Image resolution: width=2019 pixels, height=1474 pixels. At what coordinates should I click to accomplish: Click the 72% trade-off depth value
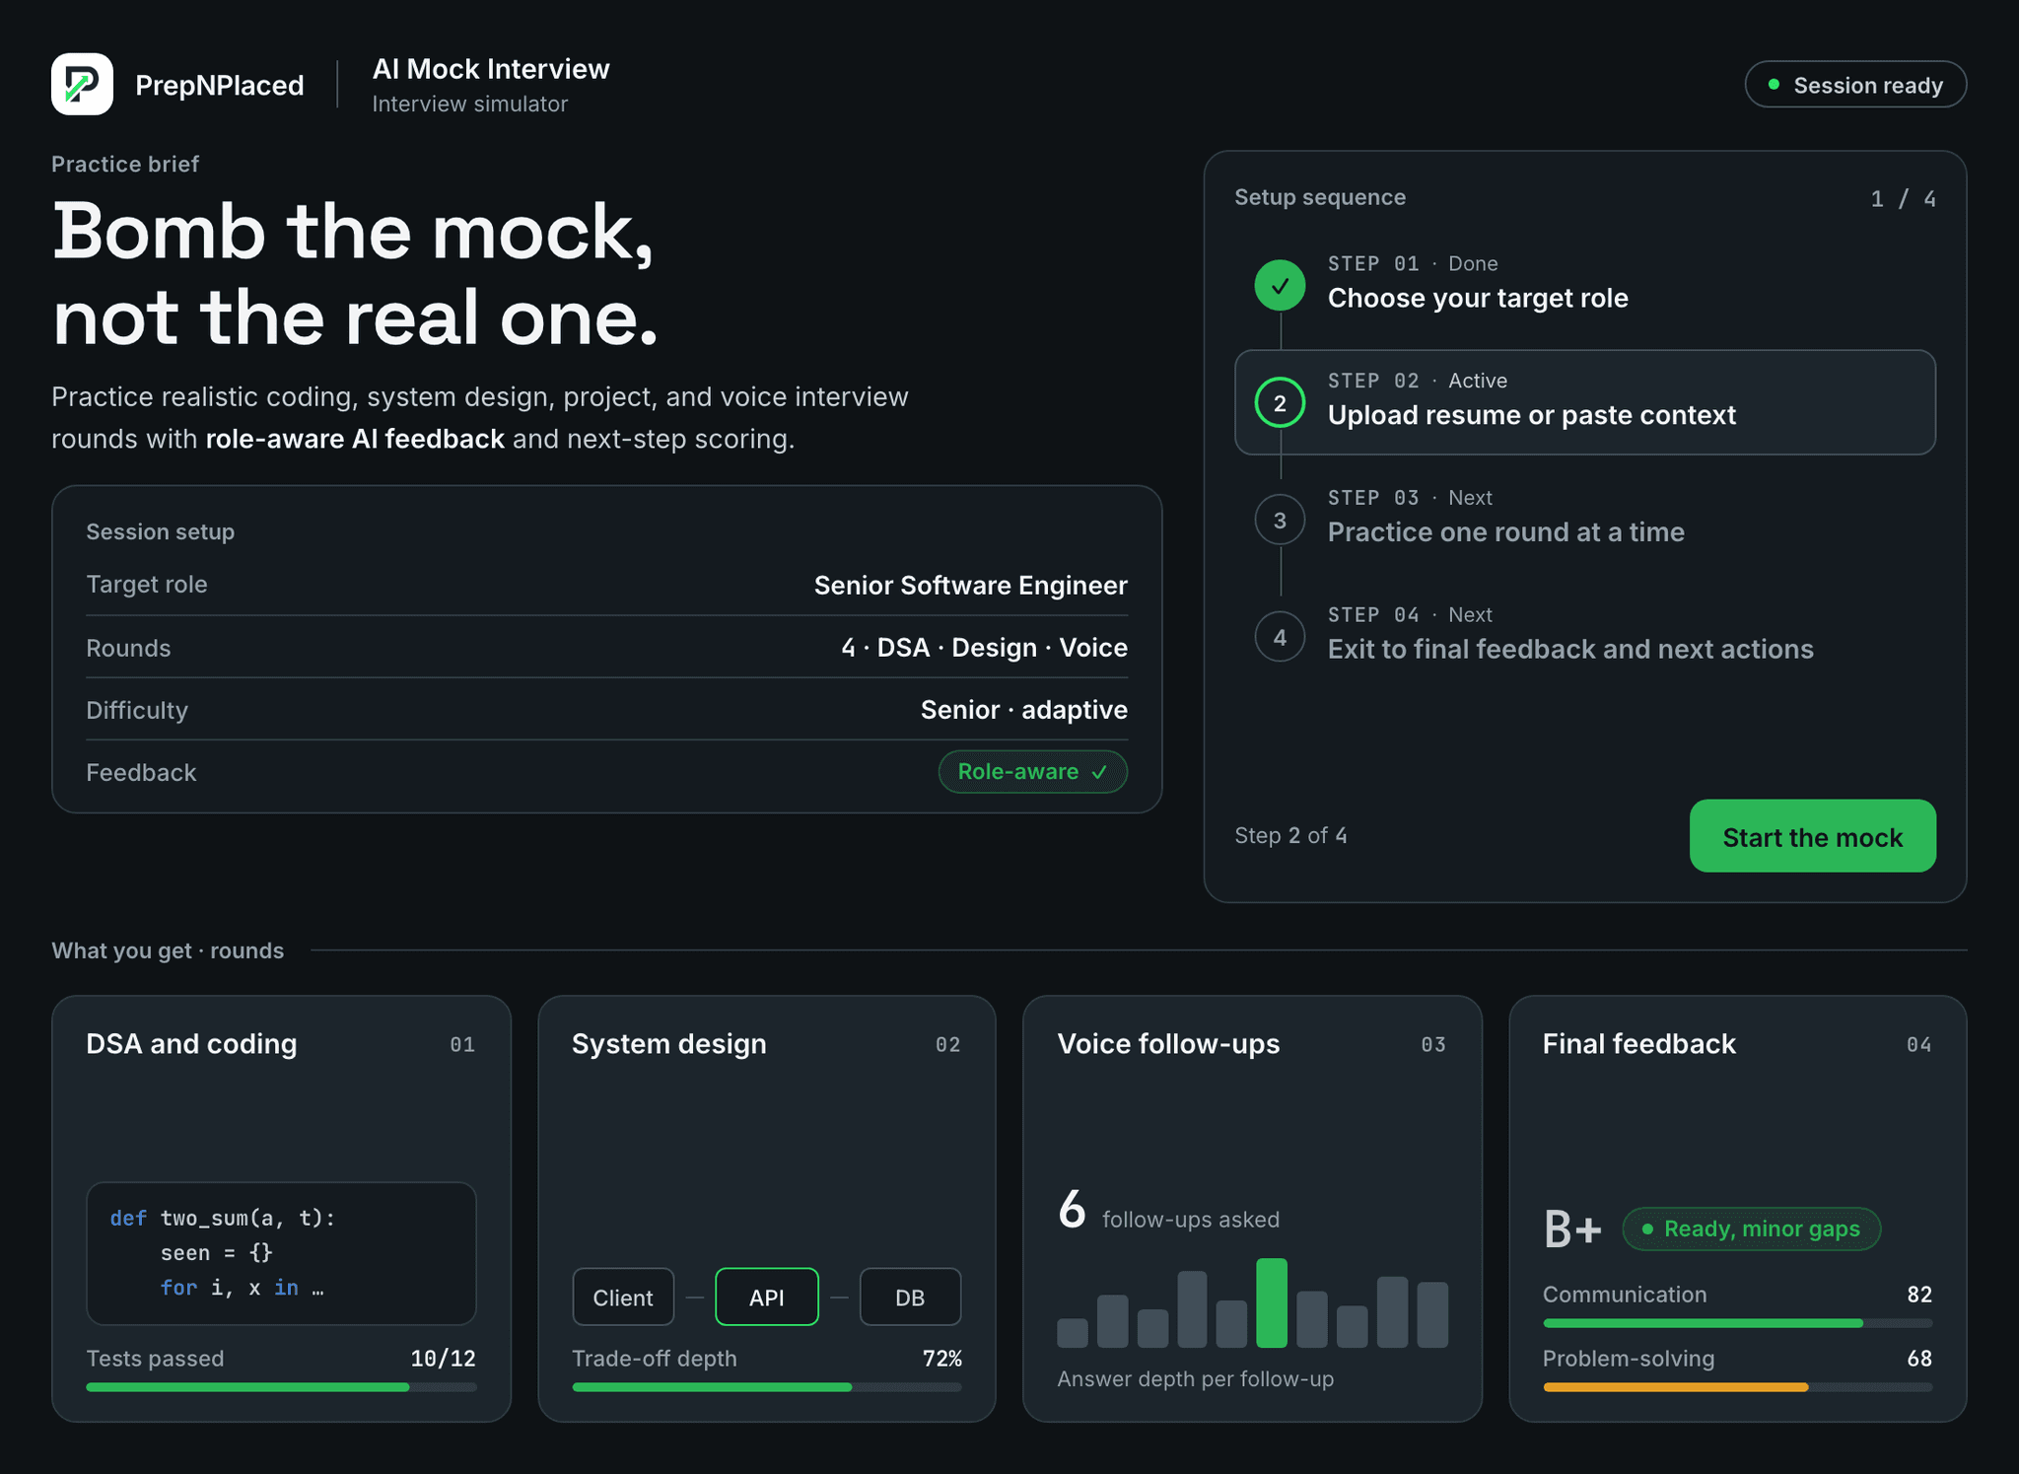941,1359
